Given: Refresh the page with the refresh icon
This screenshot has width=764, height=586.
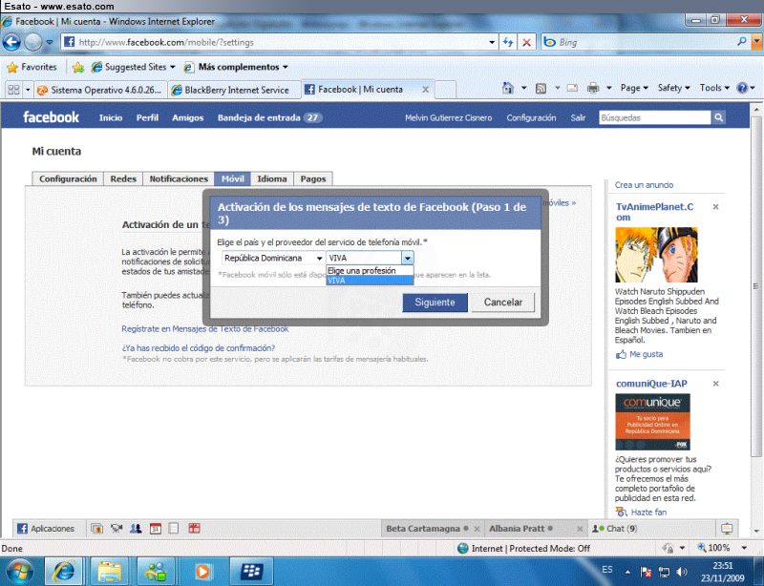Looking at the screenshot, I should pyautogui.click(x=508, y=42).
